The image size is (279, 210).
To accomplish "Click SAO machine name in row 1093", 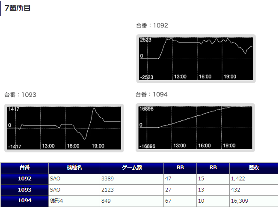I will [x=55, y=190].
